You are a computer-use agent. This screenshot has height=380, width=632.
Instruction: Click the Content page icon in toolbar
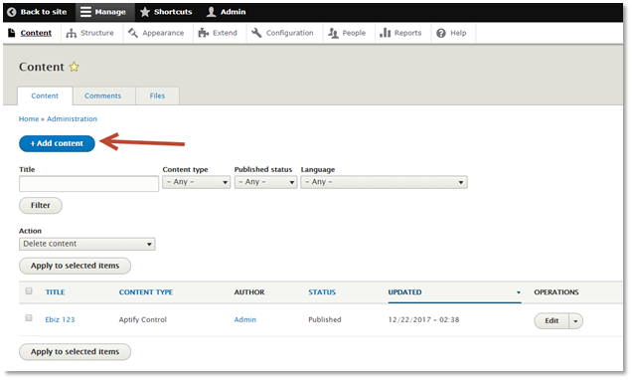click(12, 33)
